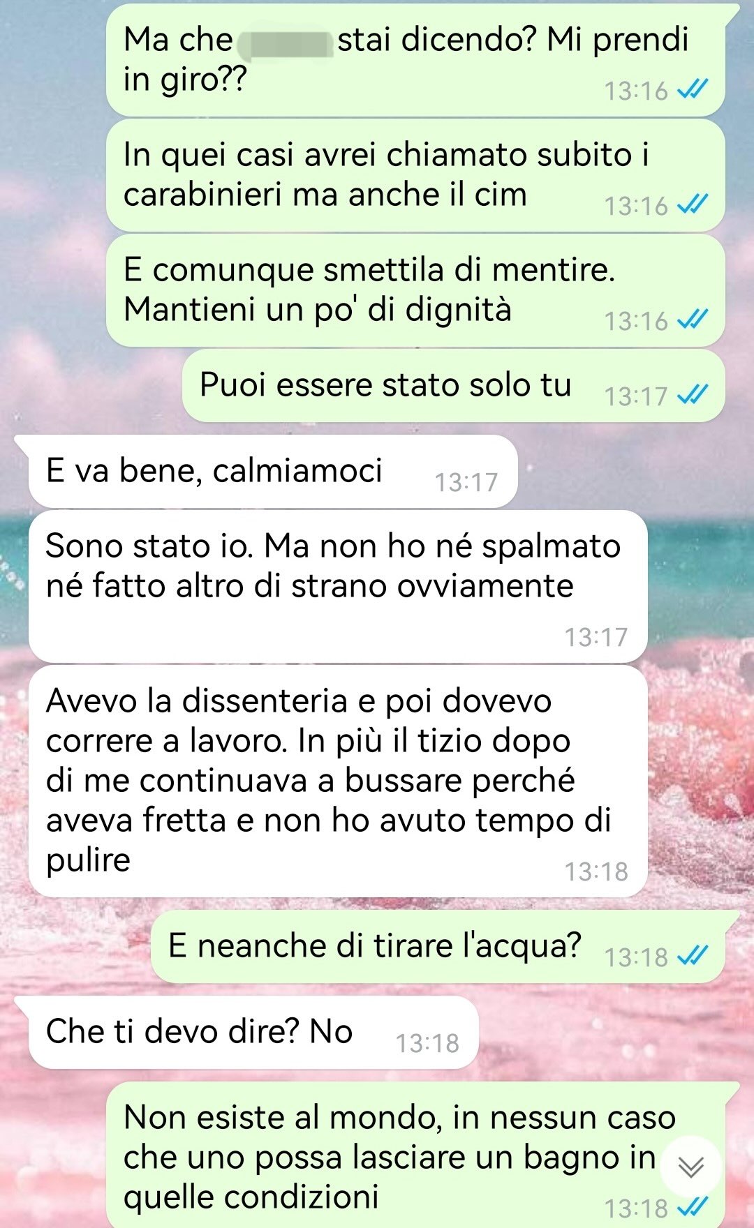Image resolution: width=754 pixels, height=1228 pixels.
Task: Tap read ticks on 'quelle condizioni' message
Action: [693, 1206]
